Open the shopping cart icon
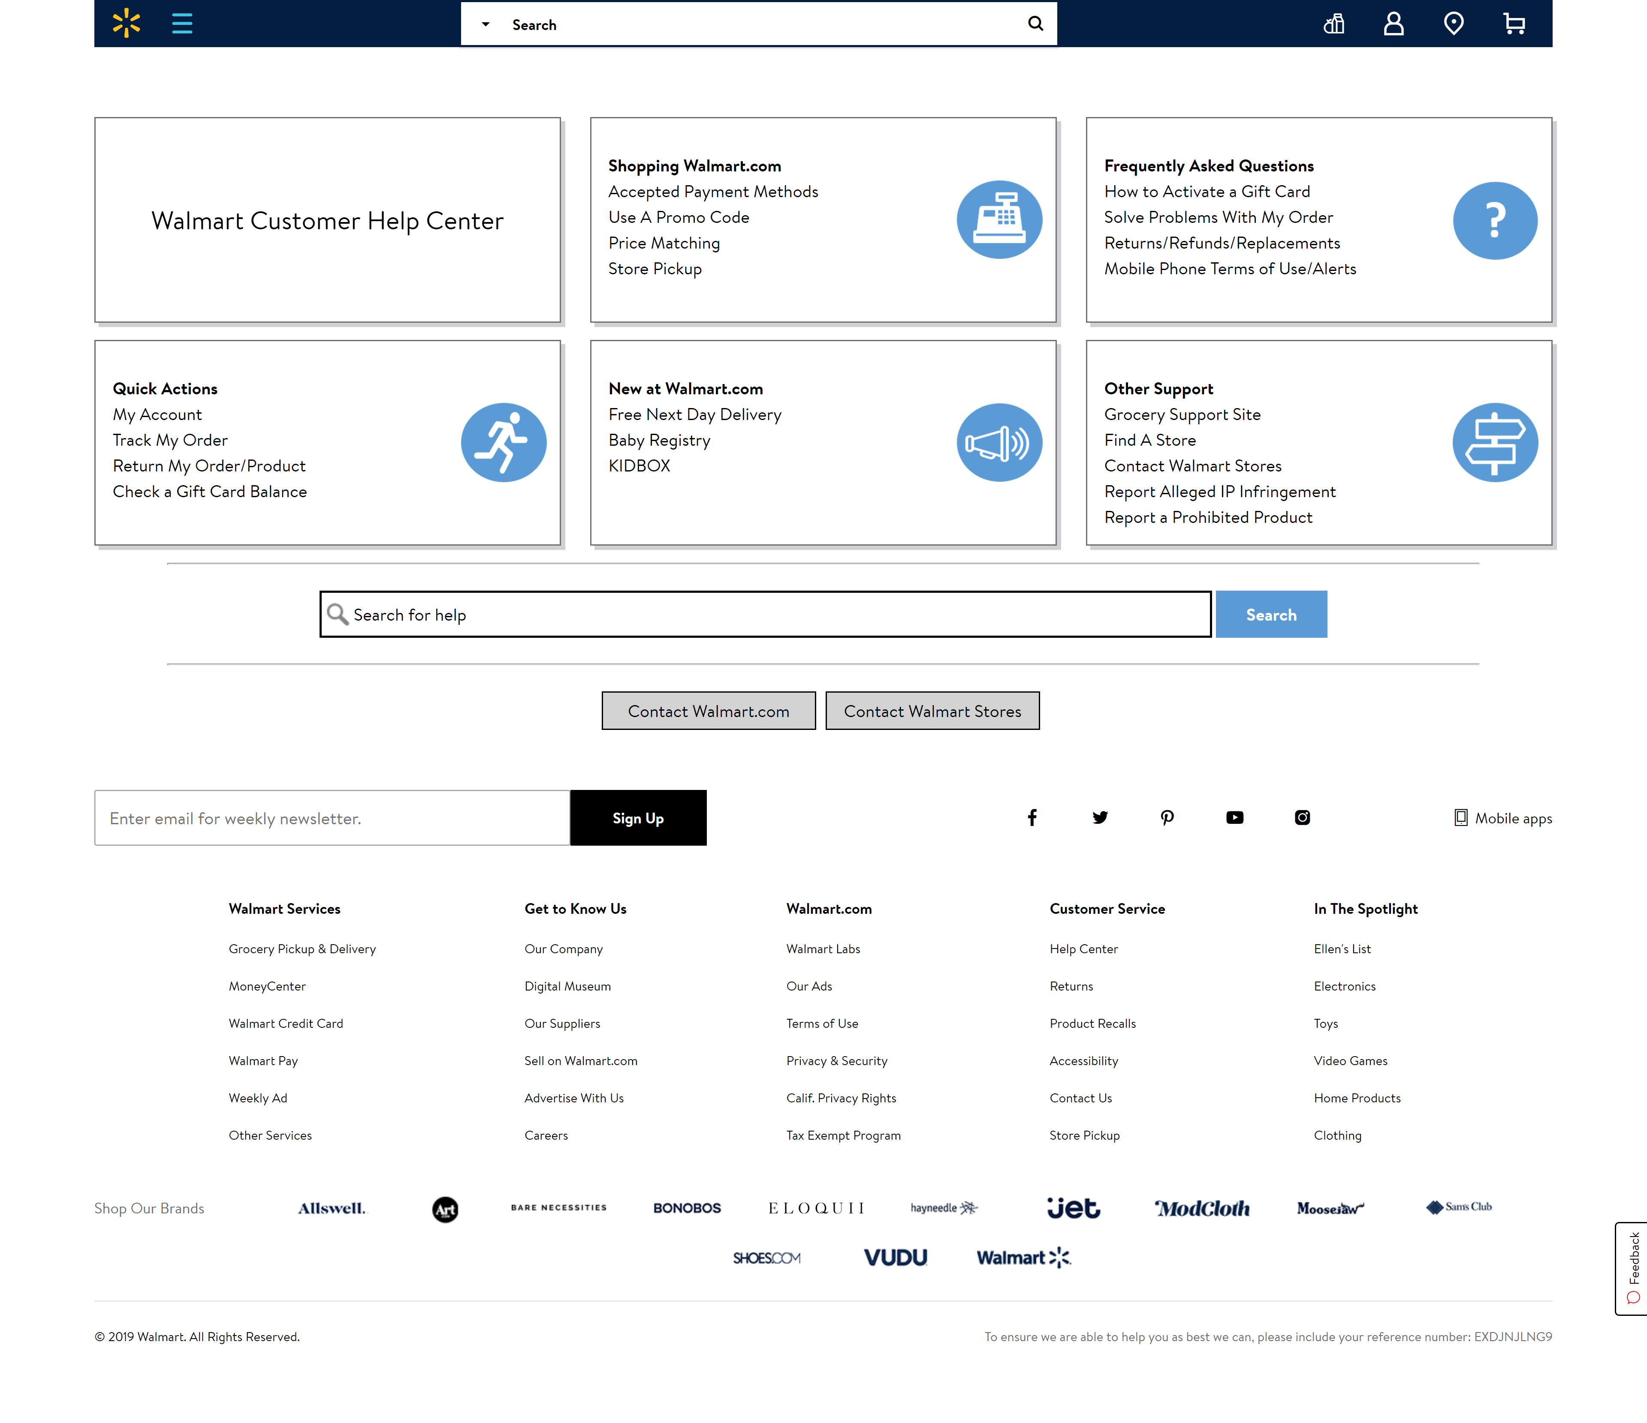The height and width of the screenshot is (1423, 1647). point(1514,24)
